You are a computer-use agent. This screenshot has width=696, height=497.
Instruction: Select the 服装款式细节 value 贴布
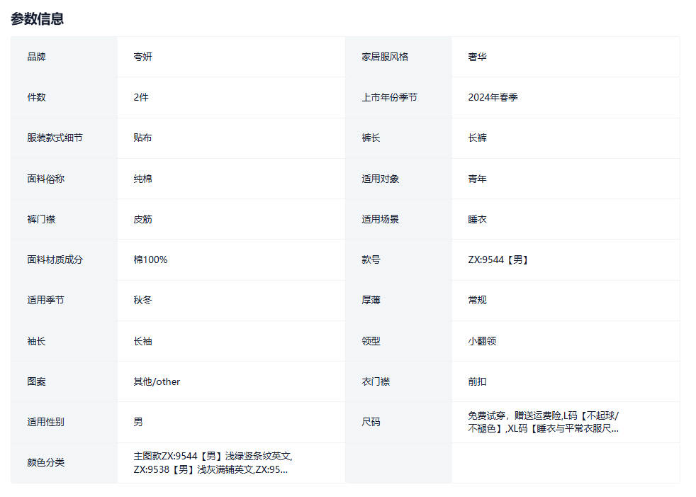click(142, 138)
